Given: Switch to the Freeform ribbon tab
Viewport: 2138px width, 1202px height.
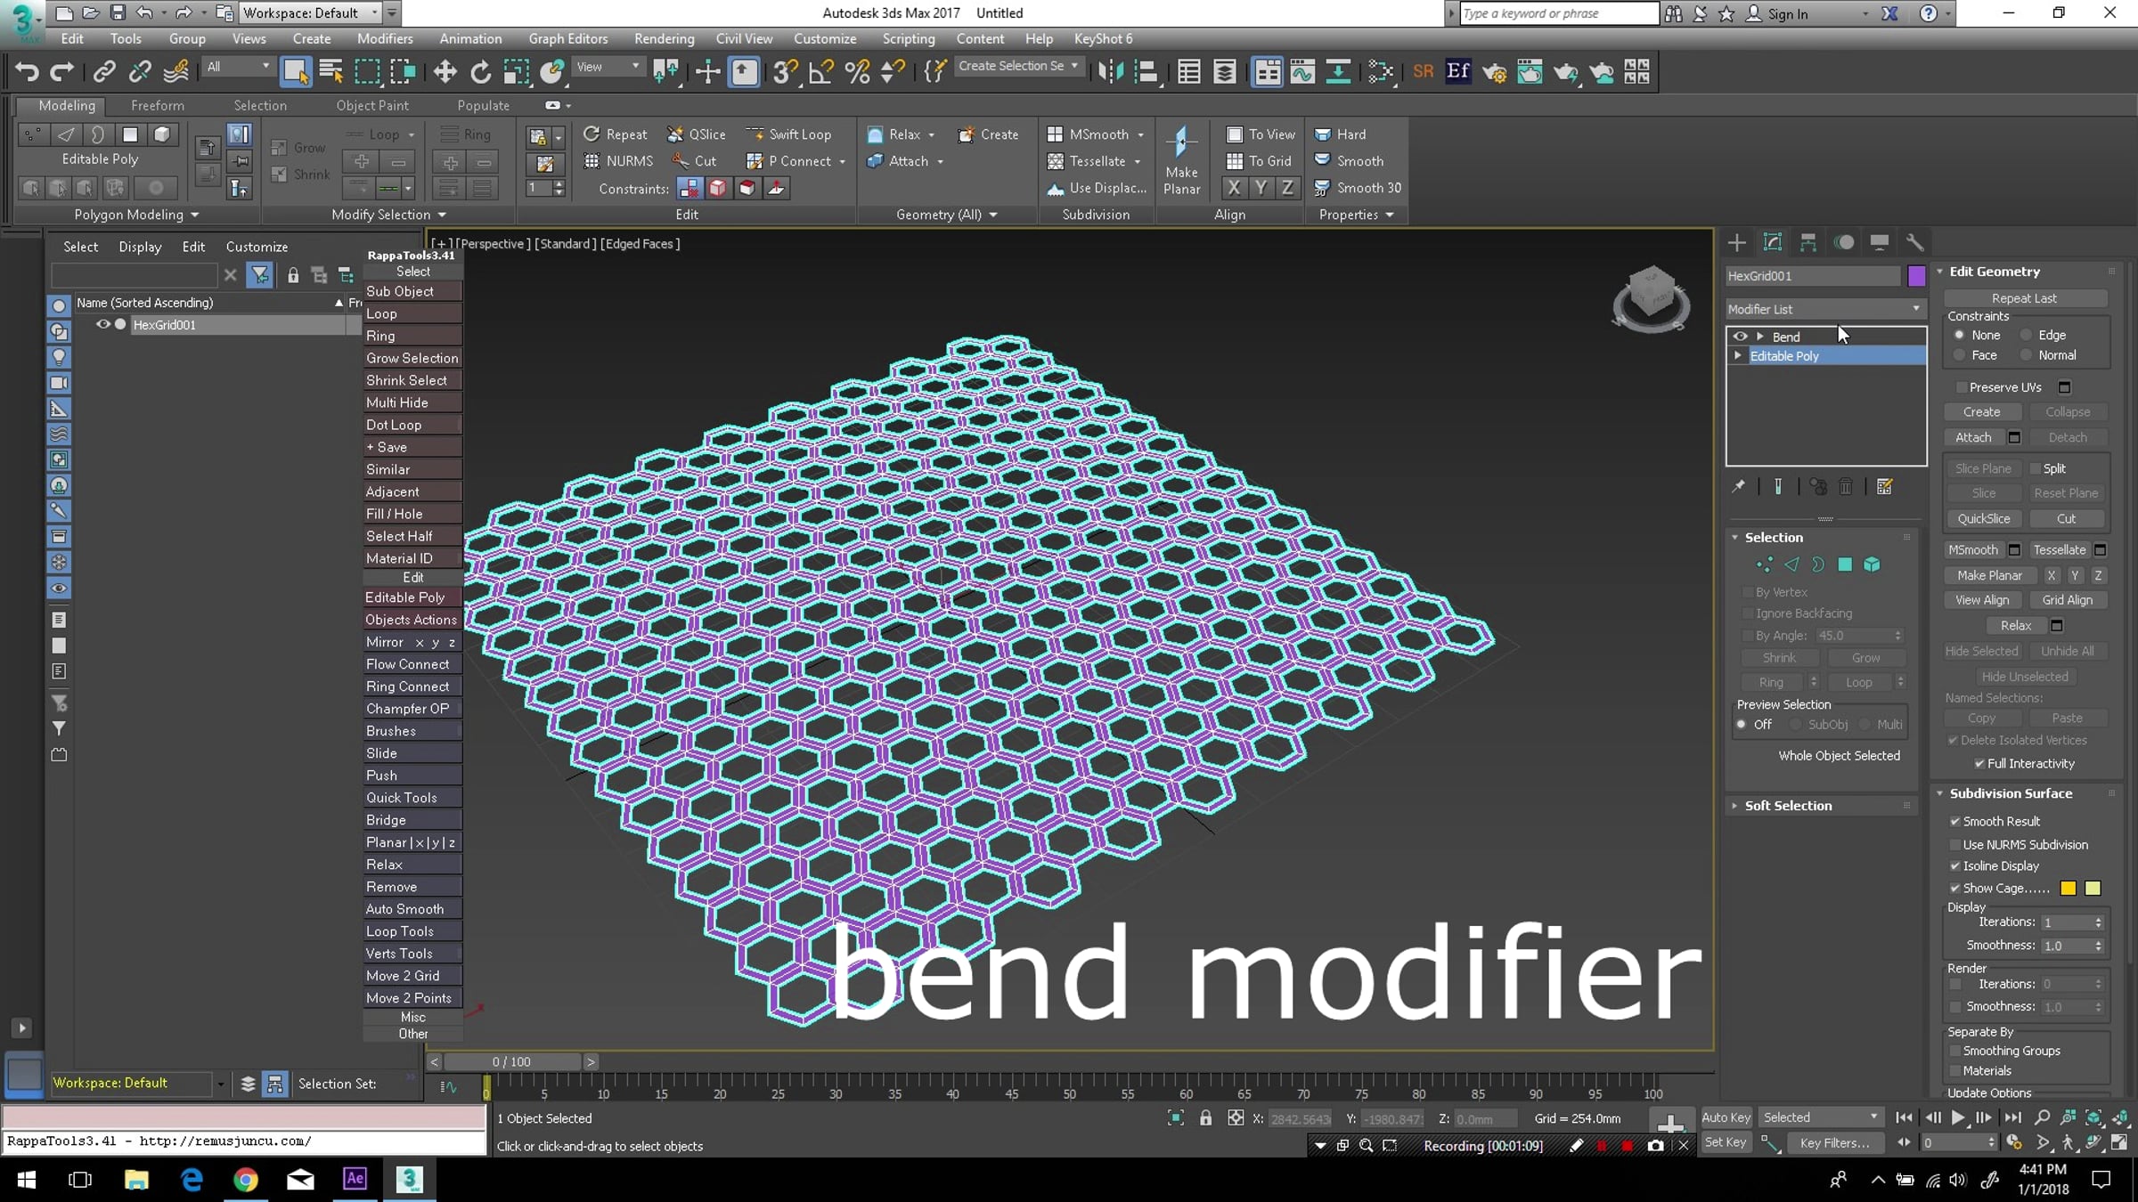Looking at the screenshot, I should [158, 105].
